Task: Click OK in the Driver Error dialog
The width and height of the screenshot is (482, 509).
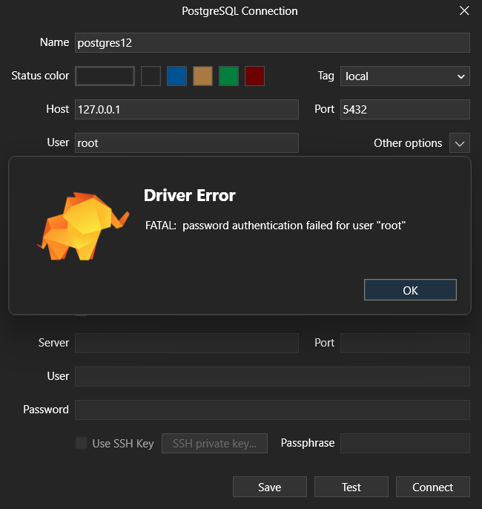Action: [410, 289]
